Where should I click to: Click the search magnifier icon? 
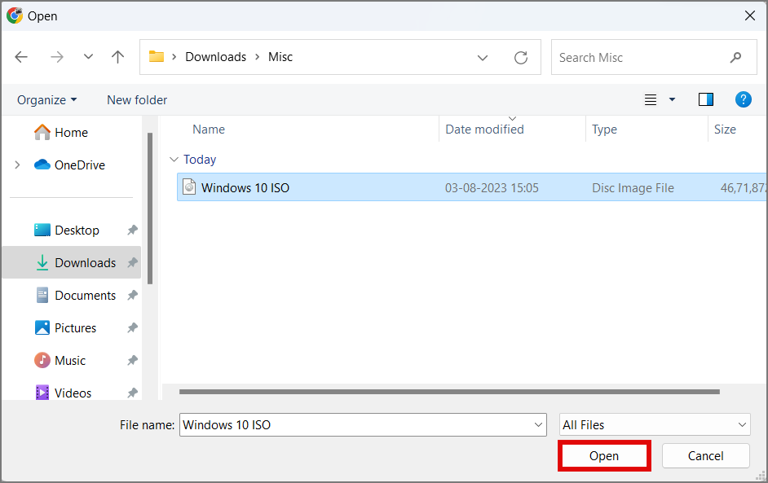735,58
